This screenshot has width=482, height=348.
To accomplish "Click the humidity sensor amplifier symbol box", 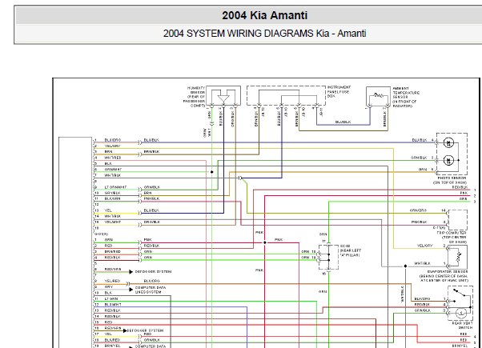I will (223, 96).
